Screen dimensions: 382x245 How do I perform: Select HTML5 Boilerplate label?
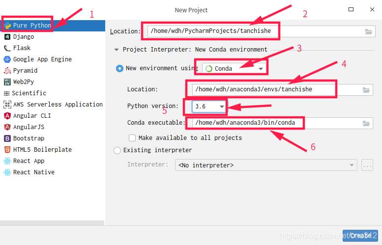coord(42,149)
